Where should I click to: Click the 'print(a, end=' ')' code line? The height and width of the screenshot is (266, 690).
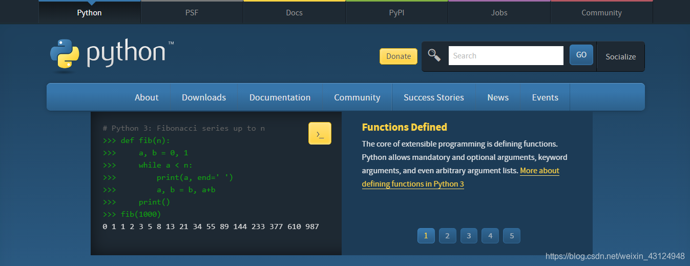click(168, 177)
